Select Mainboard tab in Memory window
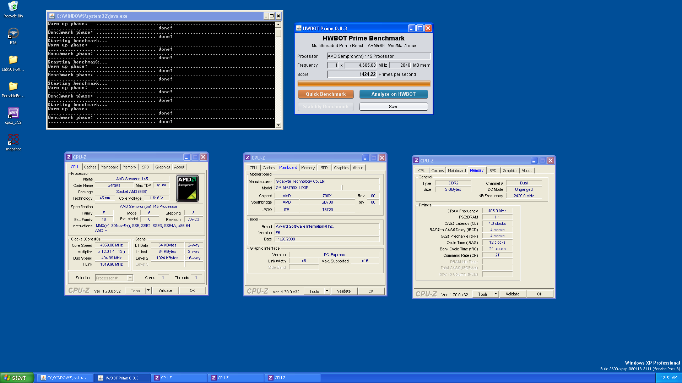Viewport: 682px width, 383px height. click(x=457, y=171)
